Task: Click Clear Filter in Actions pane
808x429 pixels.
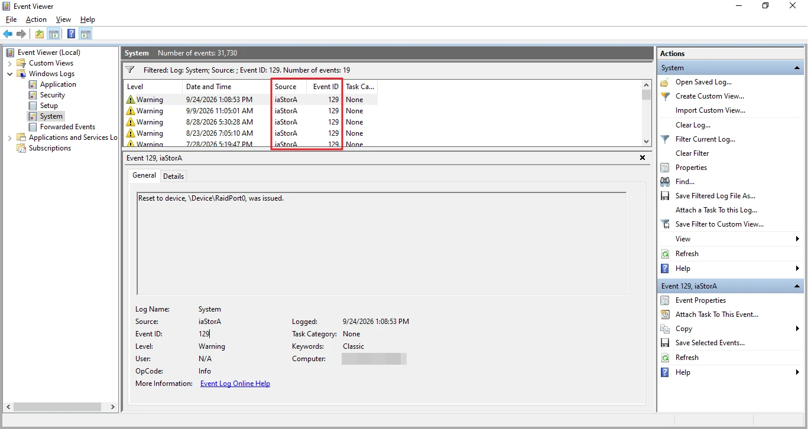Action: pyautogui.click(x=692, y=153)
